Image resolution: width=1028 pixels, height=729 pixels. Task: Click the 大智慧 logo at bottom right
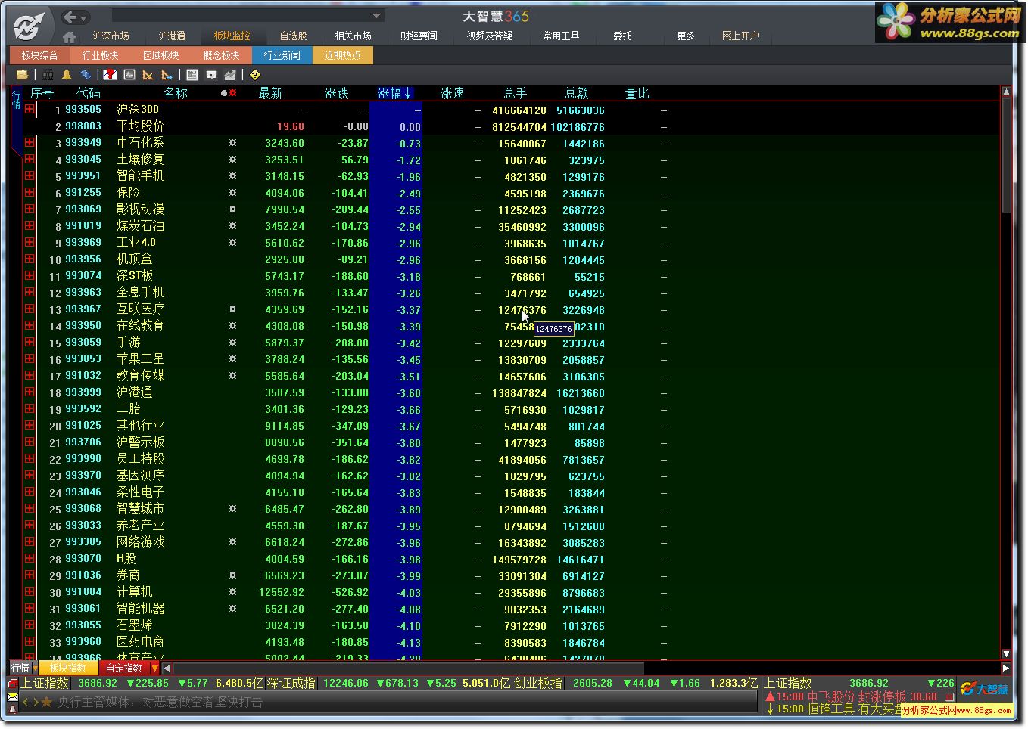[985, 689]
